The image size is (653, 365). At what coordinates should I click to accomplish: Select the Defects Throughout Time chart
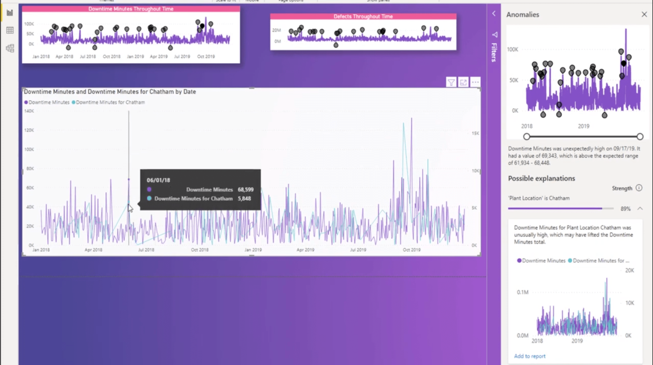(363, 32)
